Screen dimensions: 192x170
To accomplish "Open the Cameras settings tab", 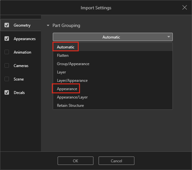I will tap(21, 66).
